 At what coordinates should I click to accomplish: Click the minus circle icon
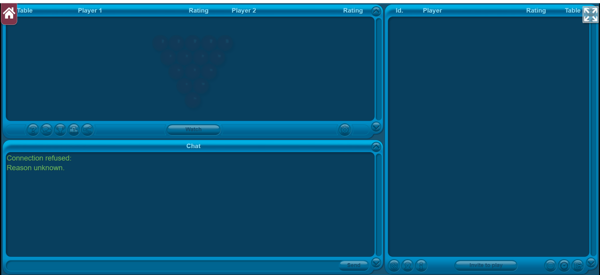[x=550, y=266]
